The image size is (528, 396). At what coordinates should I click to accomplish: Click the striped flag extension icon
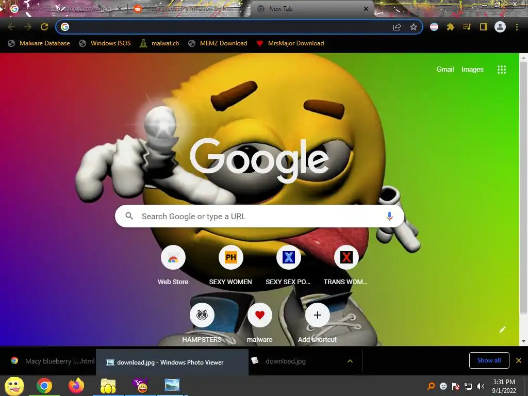[434, 27]
